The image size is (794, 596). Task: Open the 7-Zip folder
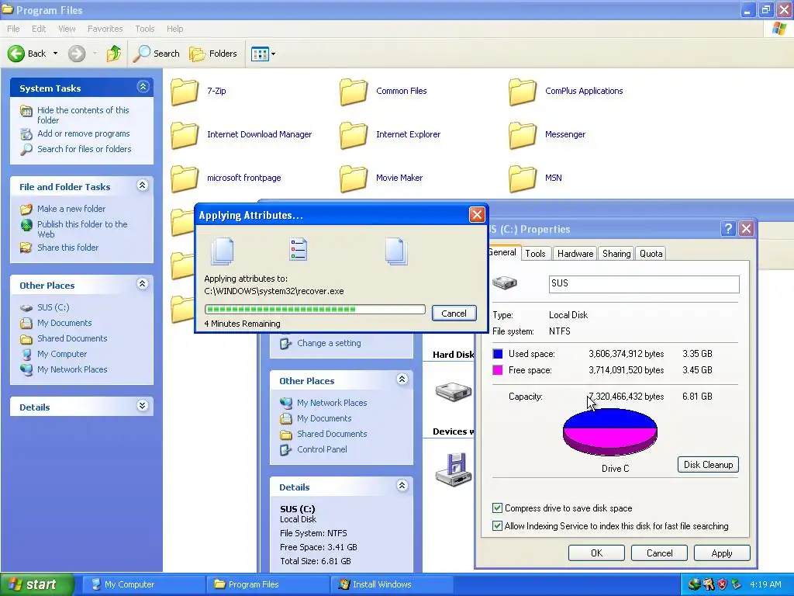(198, 92)
